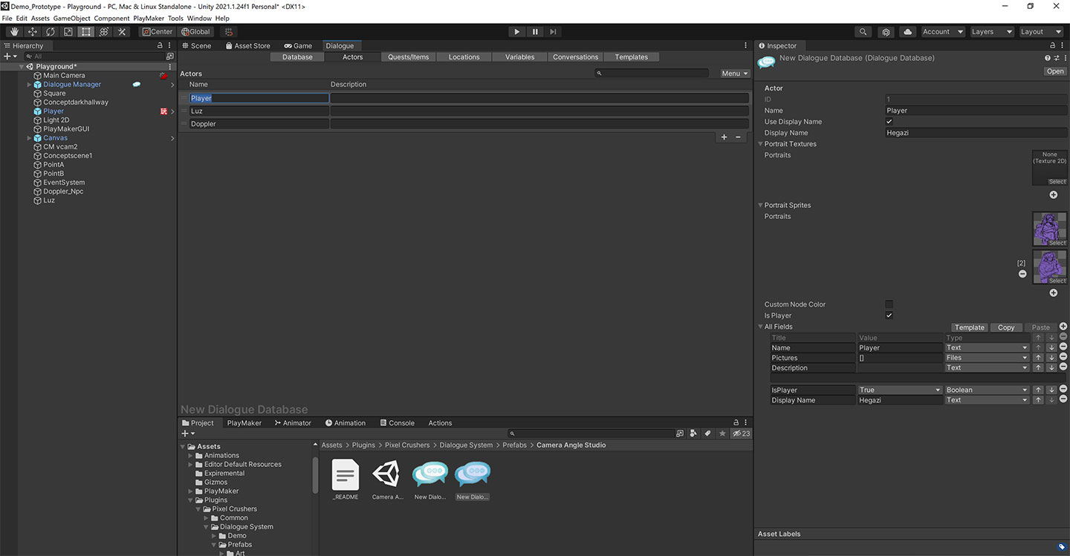1070x556 pixels.
Task: Switch to the Scene tab
Action: click(196, 46)
